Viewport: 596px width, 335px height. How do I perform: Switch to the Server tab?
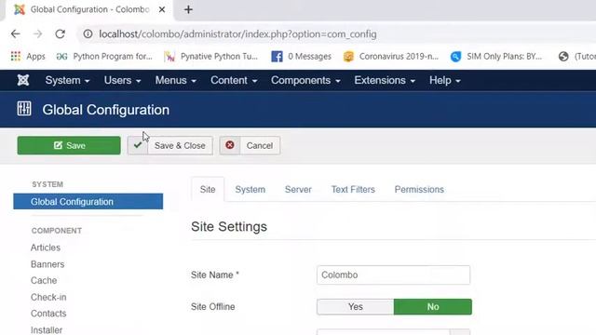pos(298,189)
